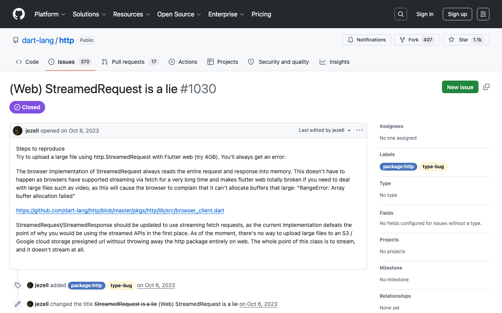Open jezell's profile from issue header
The height and width of the screenshot is (313, 502).
32,131
